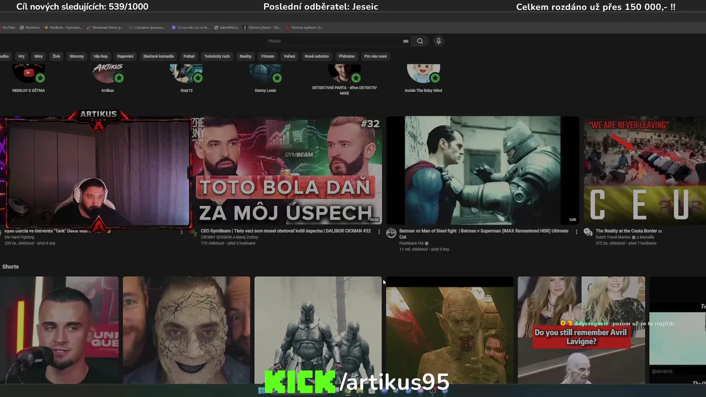Click the Shorts section heading

[x=10, y=267]
